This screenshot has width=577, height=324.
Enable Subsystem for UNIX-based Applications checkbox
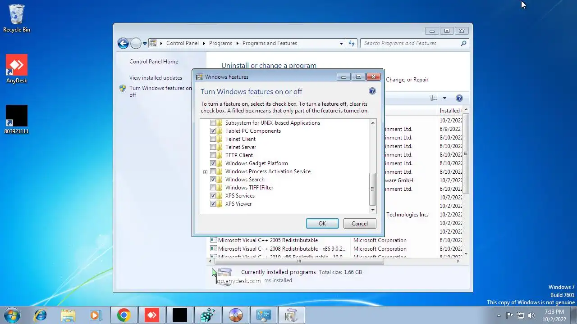[213, 123]
